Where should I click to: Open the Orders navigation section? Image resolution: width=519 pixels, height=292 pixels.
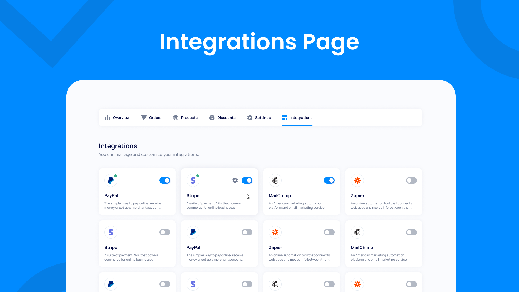point(151,118)
